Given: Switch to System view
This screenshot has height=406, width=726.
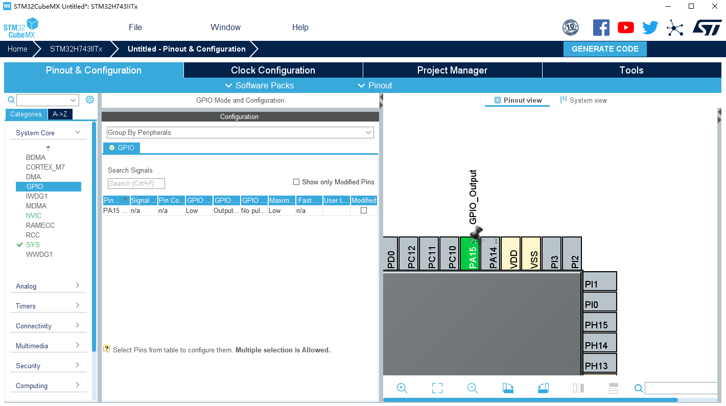Looking at the screenshot, I should coord(583,100).
